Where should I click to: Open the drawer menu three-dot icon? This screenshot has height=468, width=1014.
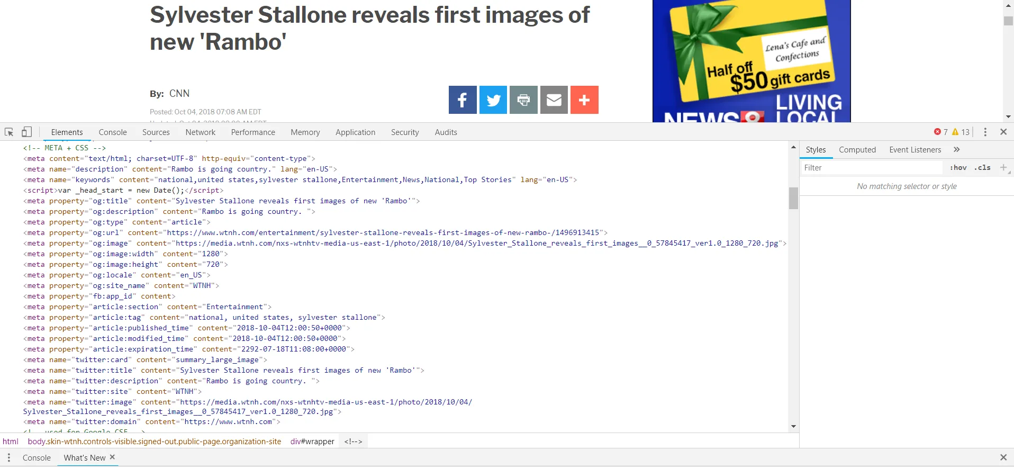9,457
